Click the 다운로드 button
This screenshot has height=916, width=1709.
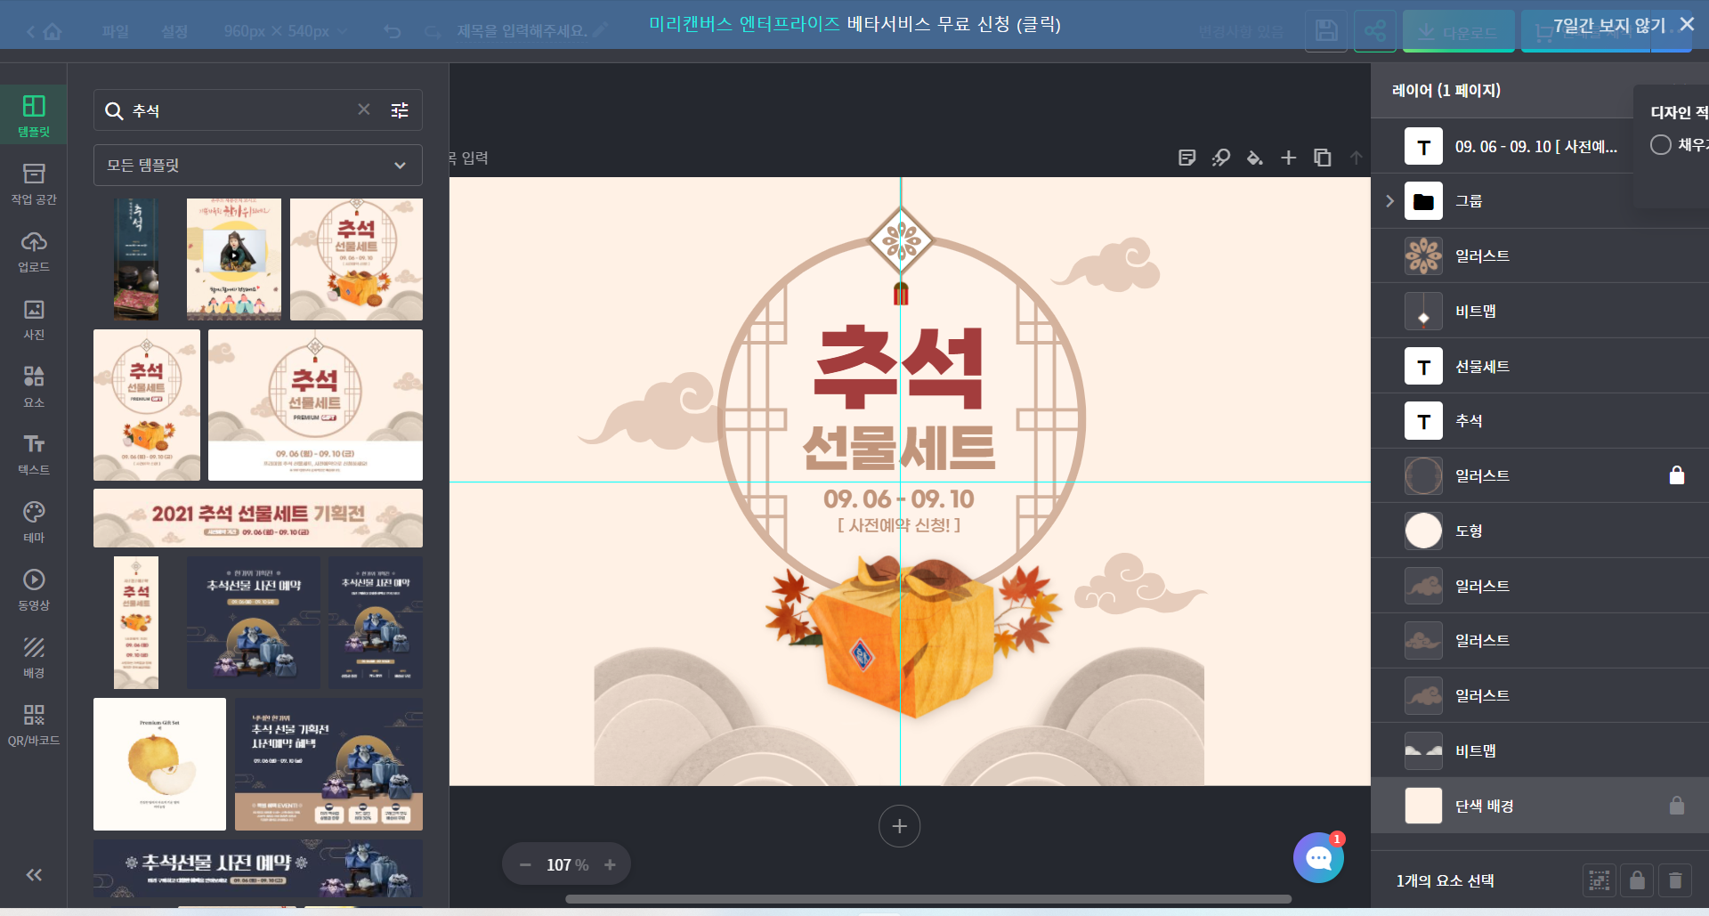[1459, 31]
